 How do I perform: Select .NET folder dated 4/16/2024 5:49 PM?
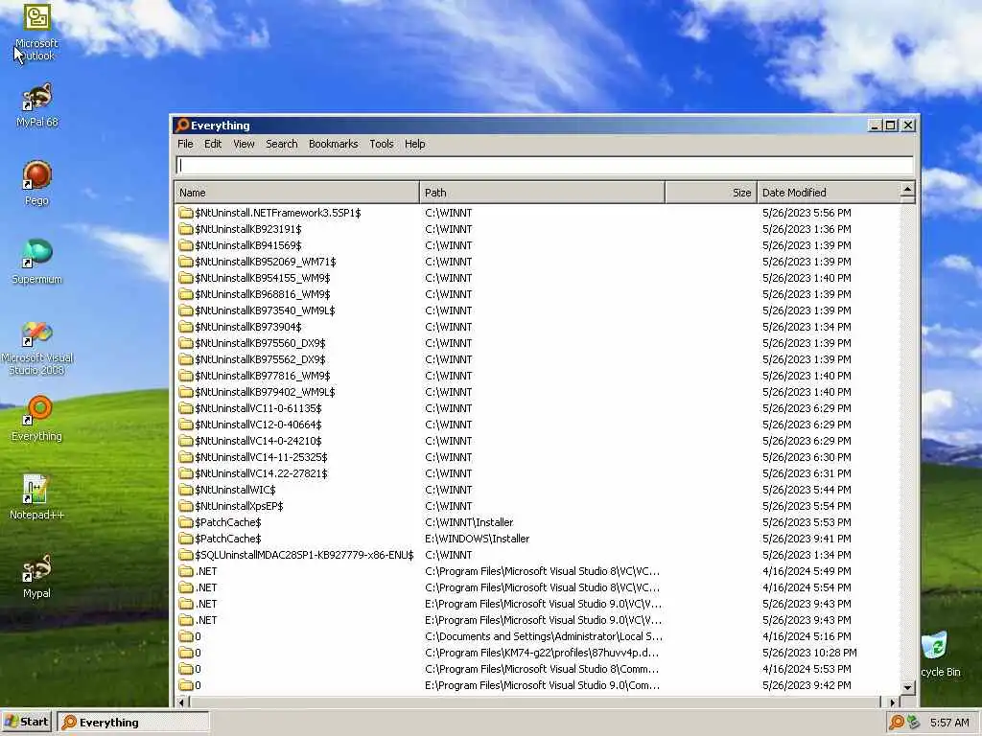point(206,571)
